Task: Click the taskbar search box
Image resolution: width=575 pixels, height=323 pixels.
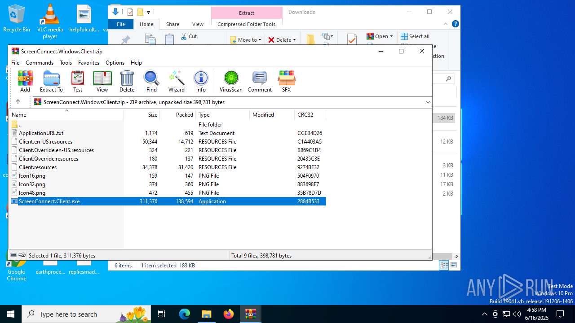Action: (x=87, y=314)
